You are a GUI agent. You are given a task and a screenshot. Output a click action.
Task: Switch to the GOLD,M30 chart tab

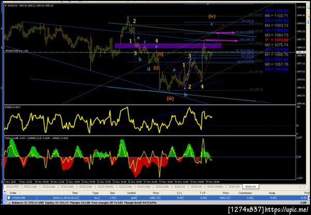point(12,187)
